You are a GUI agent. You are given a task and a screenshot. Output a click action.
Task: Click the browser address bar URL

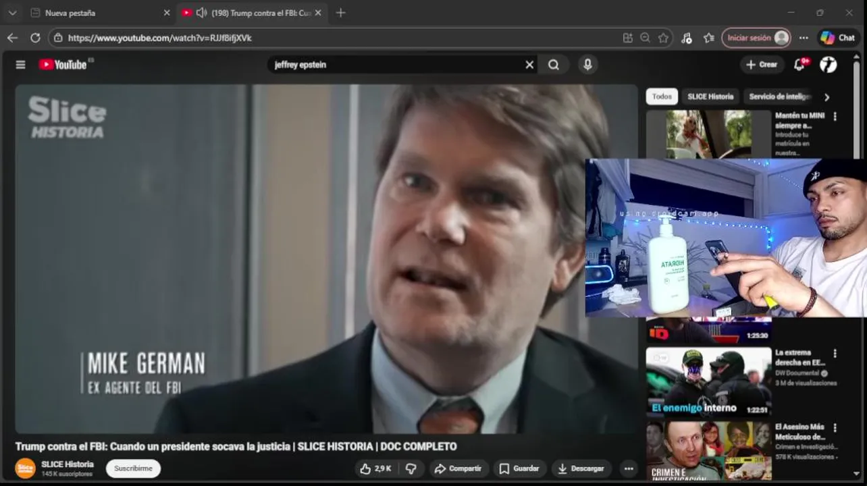click(x=160, y=38)
